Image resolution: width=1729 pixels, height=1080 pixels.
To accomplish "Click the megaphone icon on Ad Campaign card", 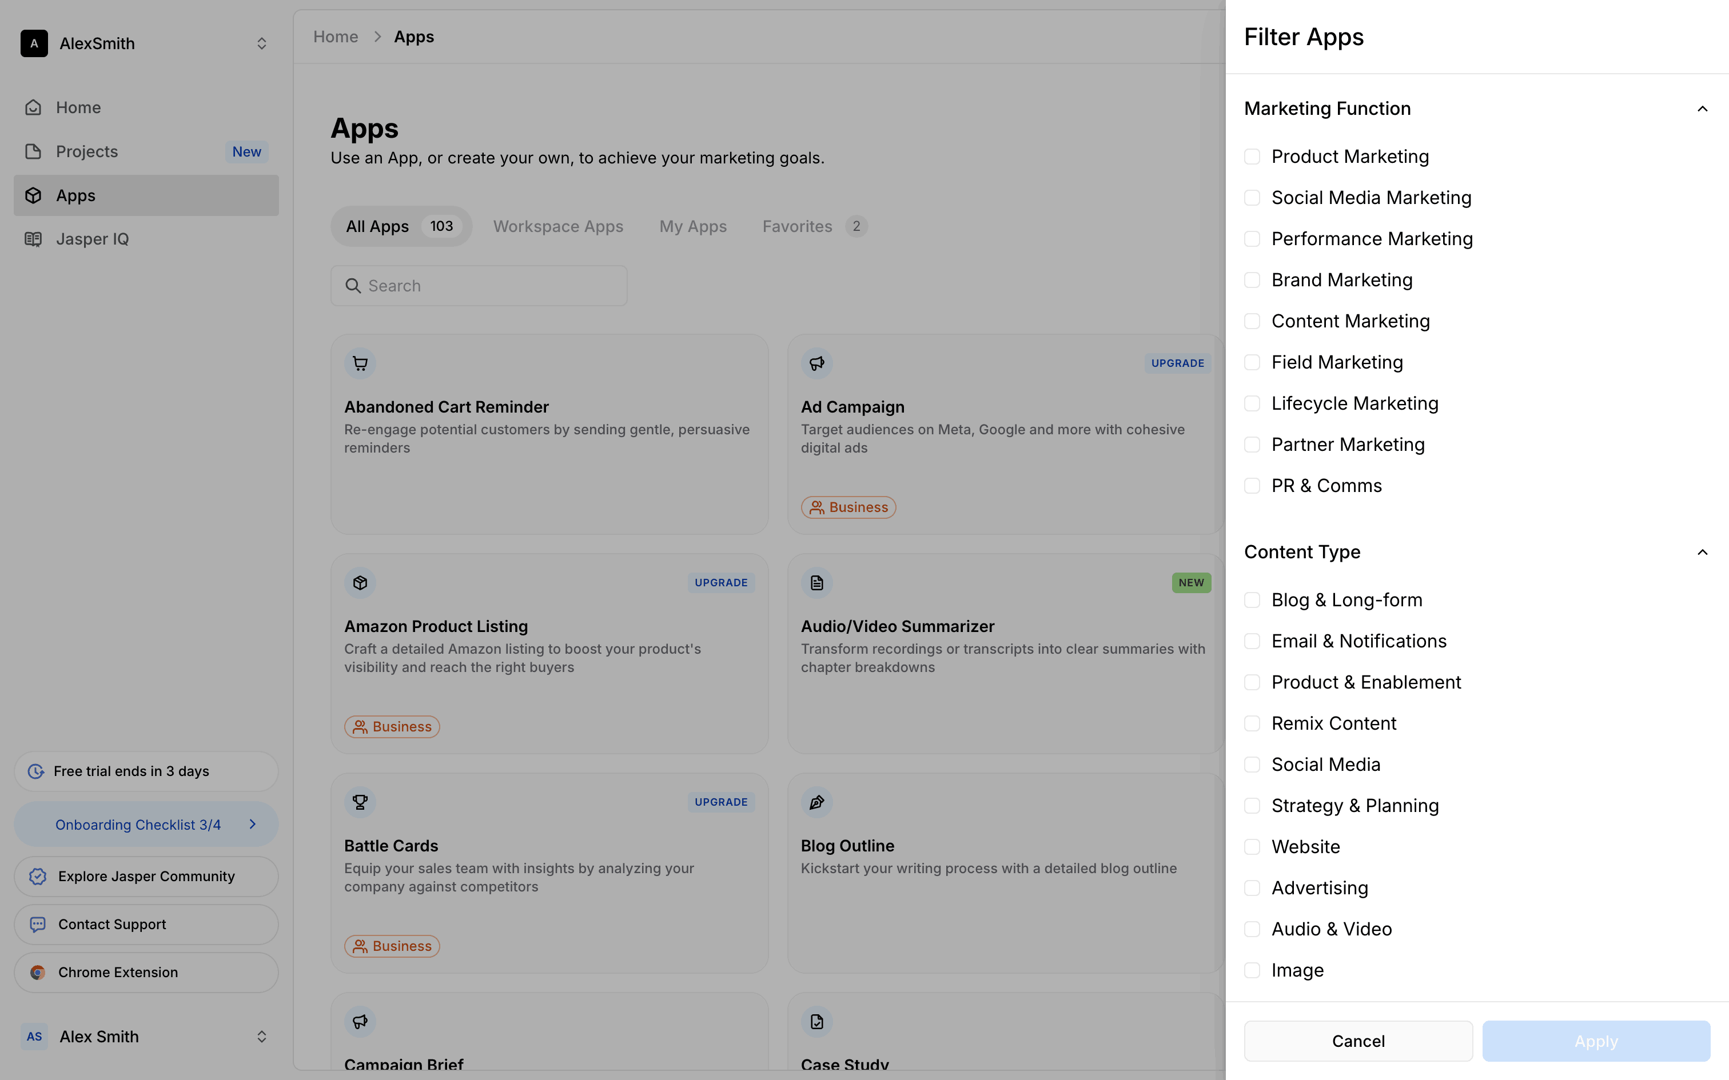I will click(816, 363).
